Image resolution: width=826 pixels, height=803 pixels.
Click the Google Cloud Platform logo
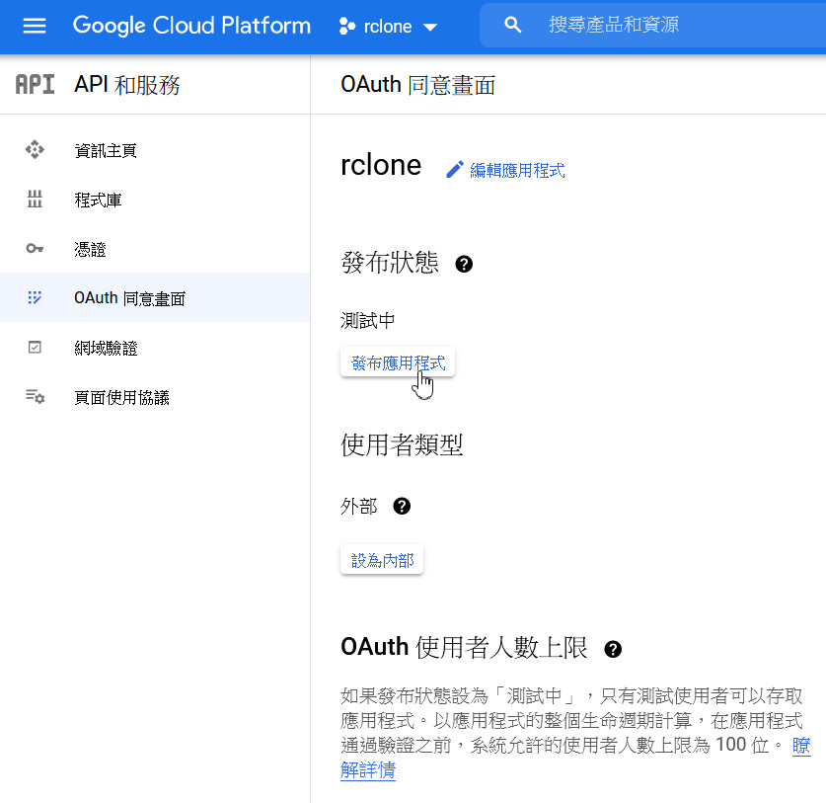tap(191, 26)
